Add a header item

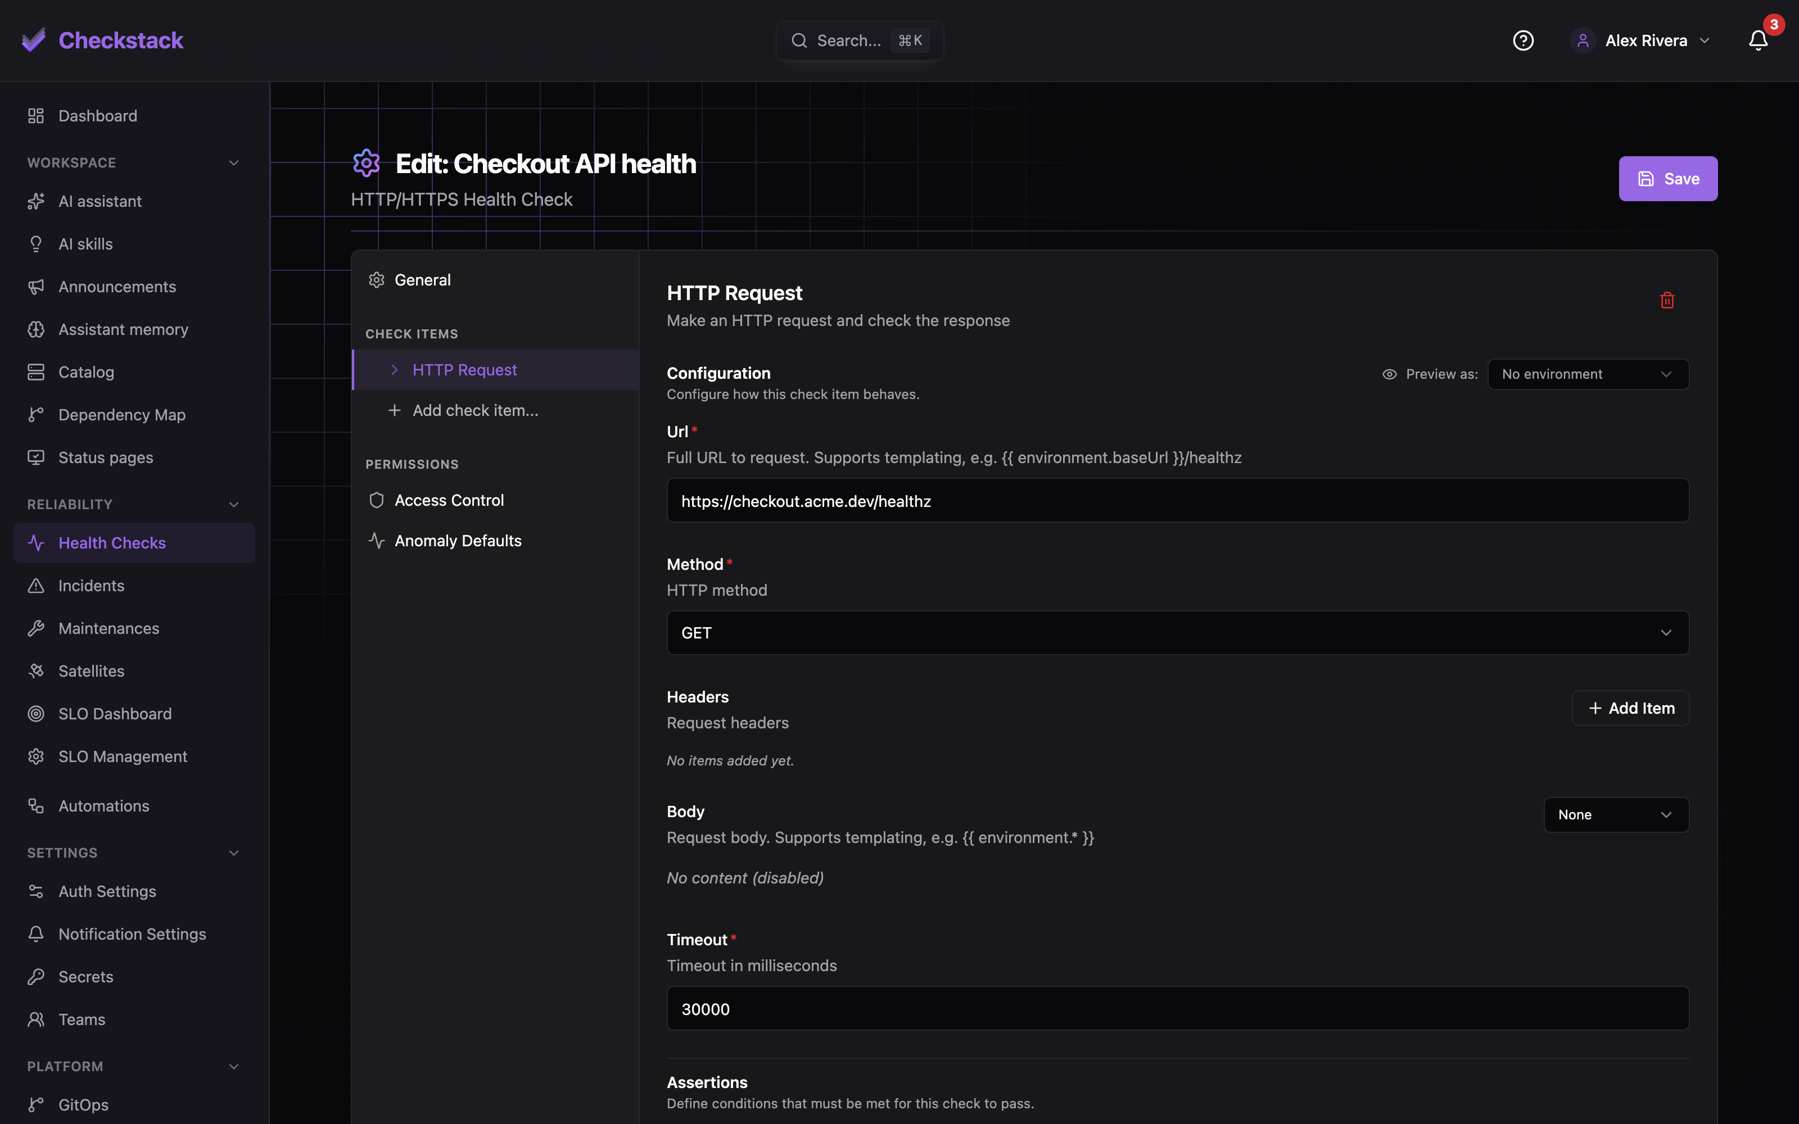[x=1630, y=709]
